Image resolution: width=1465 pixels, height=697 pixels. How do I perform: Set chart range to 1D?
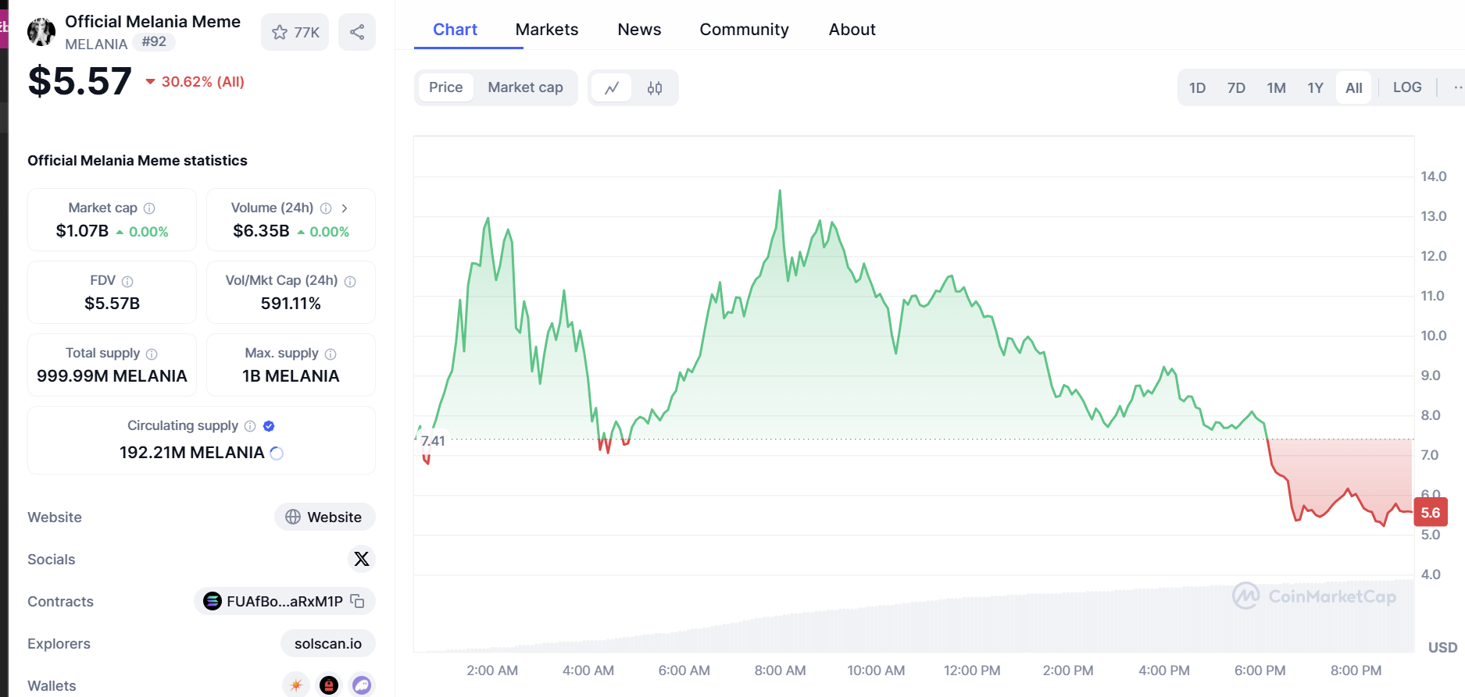pyautogui.click(x=1197, y=87)
